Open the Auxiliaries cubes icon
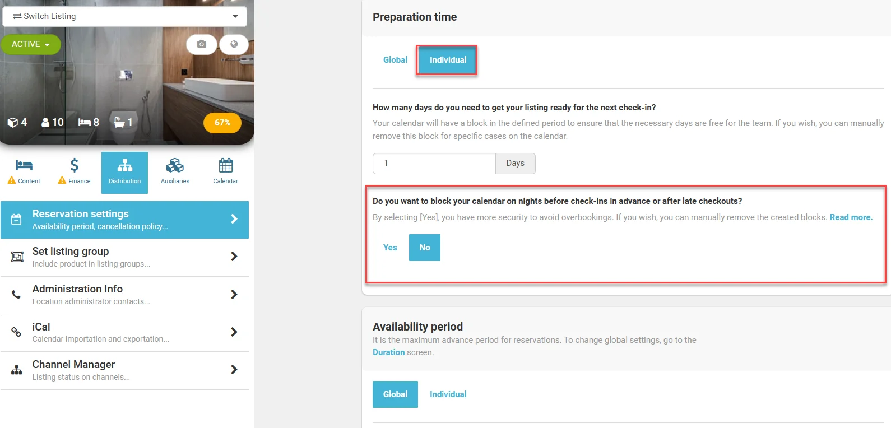The height and width of the screenshot is (428, 891). (175, 166)
